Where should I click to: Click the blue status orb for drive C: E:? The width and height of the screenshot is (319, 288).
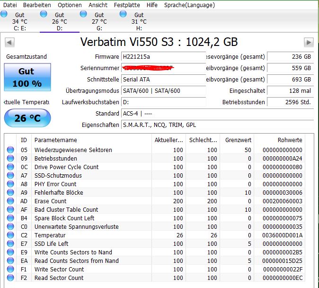(x=4, y=14)
